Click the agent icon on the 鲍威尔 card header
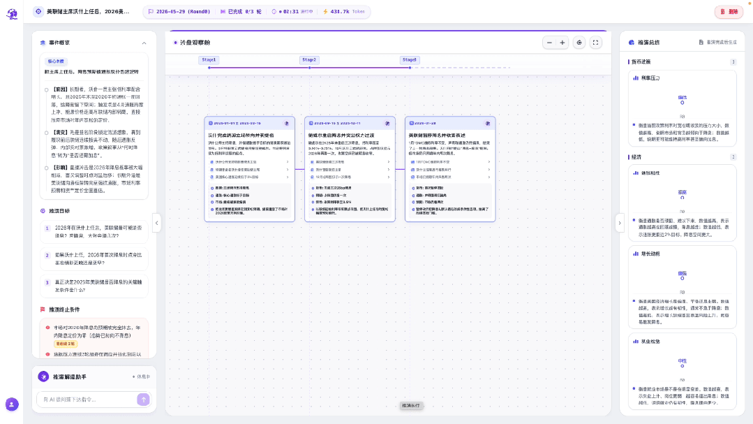This screenshot has height=424, width=753. (x=387, y=124)
